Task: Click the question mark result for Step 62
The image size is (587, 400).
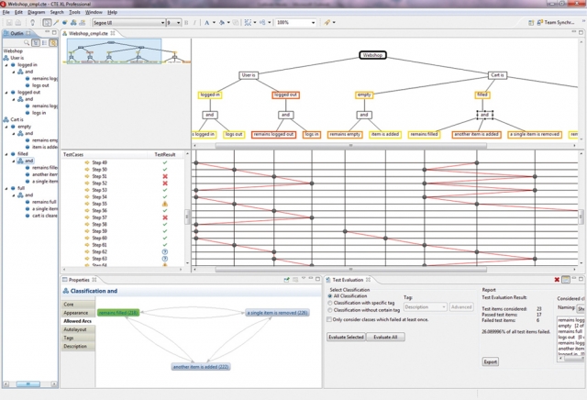Action: 165,251
